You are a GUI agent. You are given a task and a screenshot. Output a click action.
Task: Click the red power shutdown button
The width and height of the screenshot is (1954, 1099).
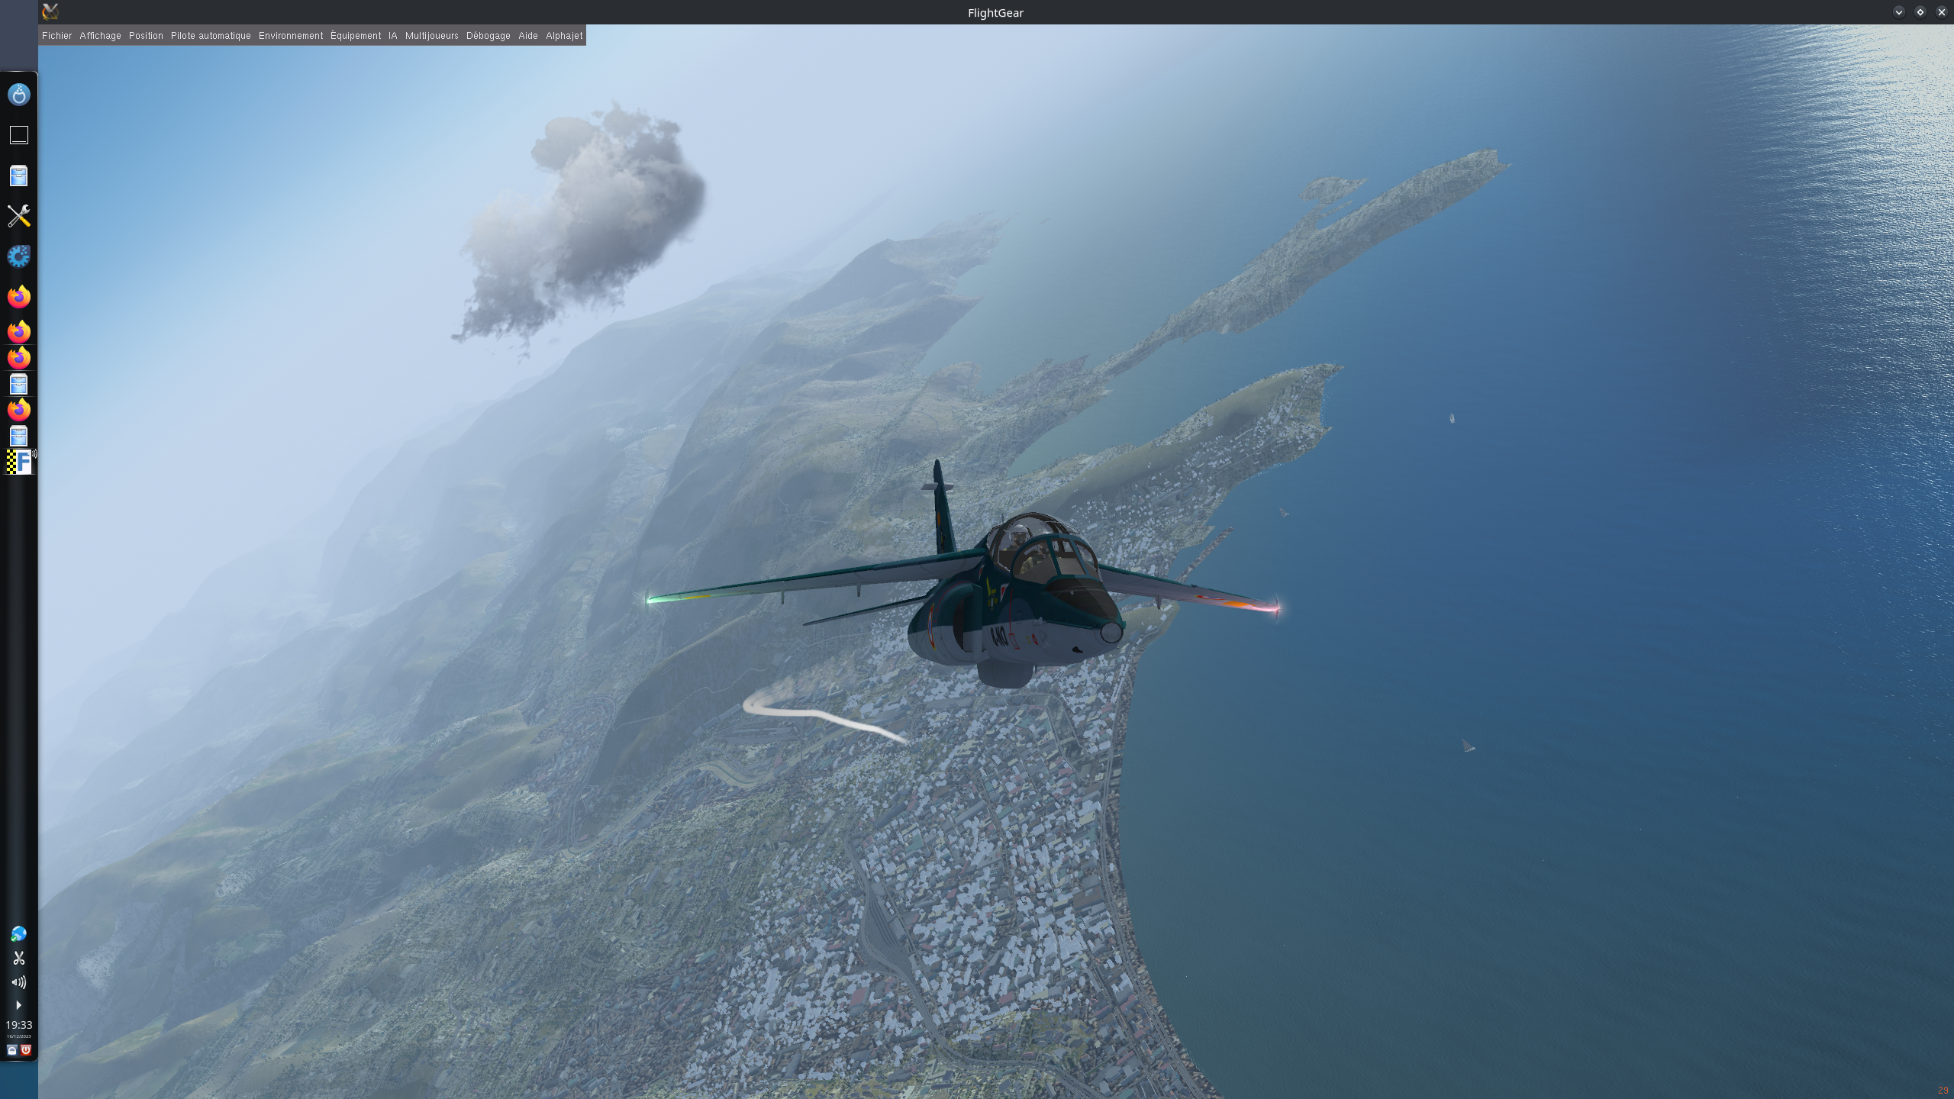pyautogui.click(x=26, y=1050)
